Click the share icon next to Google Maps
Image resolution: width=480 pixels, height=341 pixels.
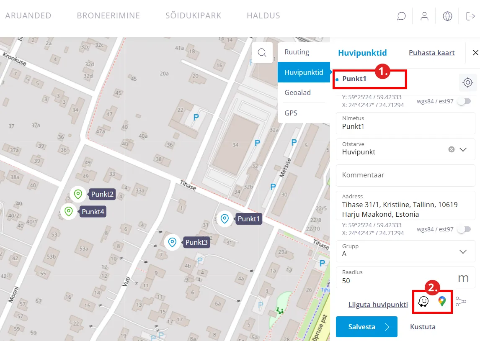point(461,301)
